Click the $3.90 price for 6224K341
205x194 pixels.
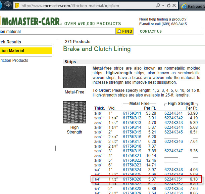pos(193,113)
